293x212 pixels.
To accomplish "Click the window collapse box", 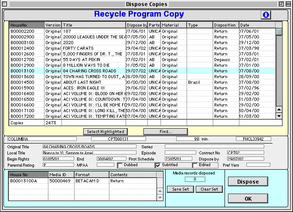I will coord(288,4).
